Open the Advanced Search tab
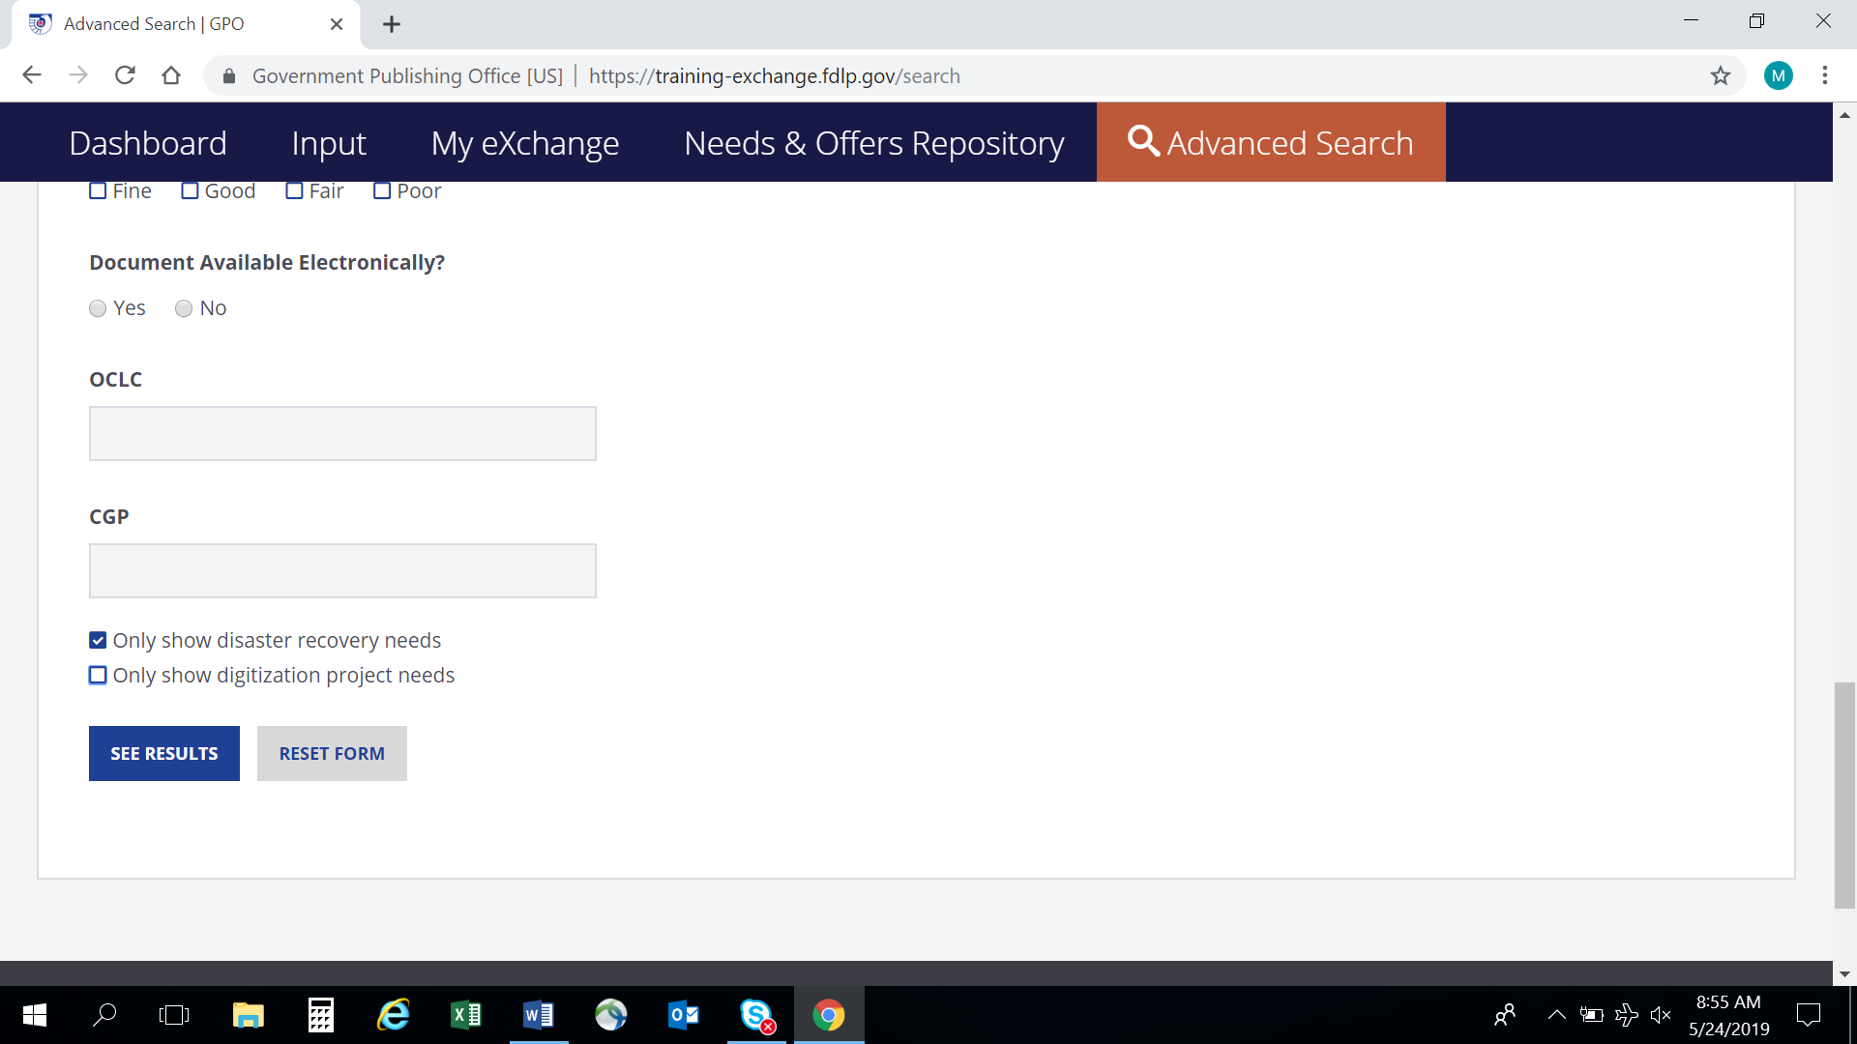Image resolution: width=1857 pixels, height=1044 pixels. 1271,142
